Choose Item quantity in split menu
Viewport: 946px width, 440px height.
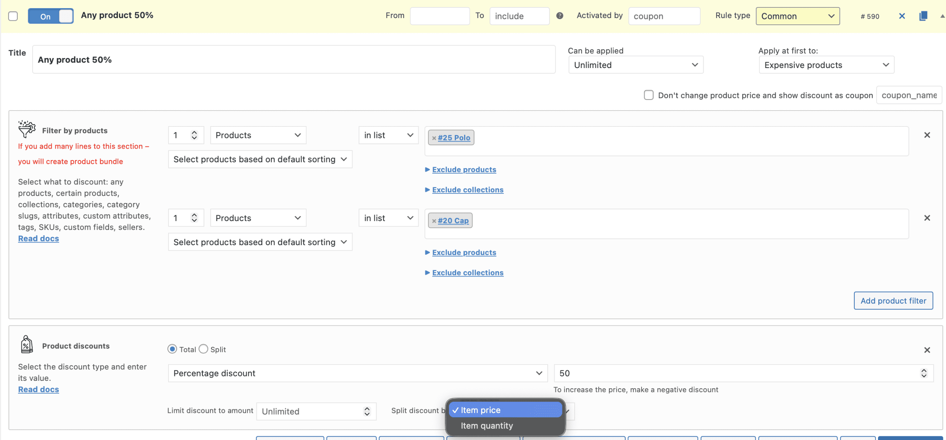click(x=487, y=426)
